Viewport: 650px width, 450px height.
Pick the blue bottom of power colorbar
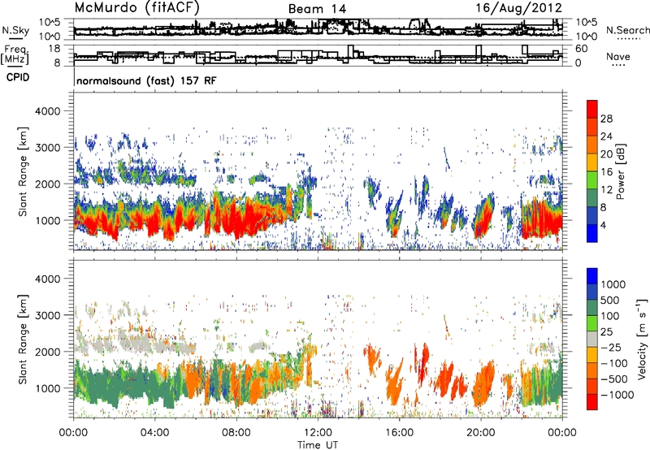coord(592,233)
